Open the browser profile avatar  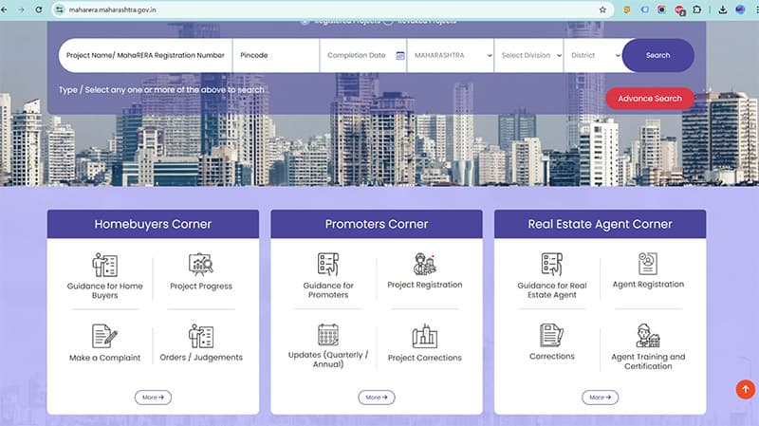tap(740, 9)
